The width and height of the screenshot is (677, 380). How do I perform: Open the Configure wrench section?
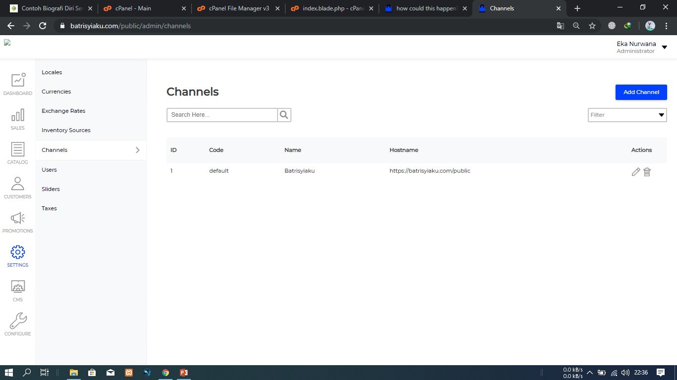(17, 325)
